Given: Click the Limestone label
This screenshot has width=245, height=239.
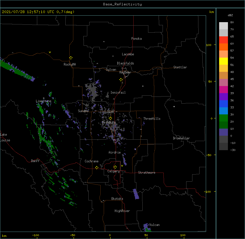Looking at the screenshot, I should click(x=43, y=101).
